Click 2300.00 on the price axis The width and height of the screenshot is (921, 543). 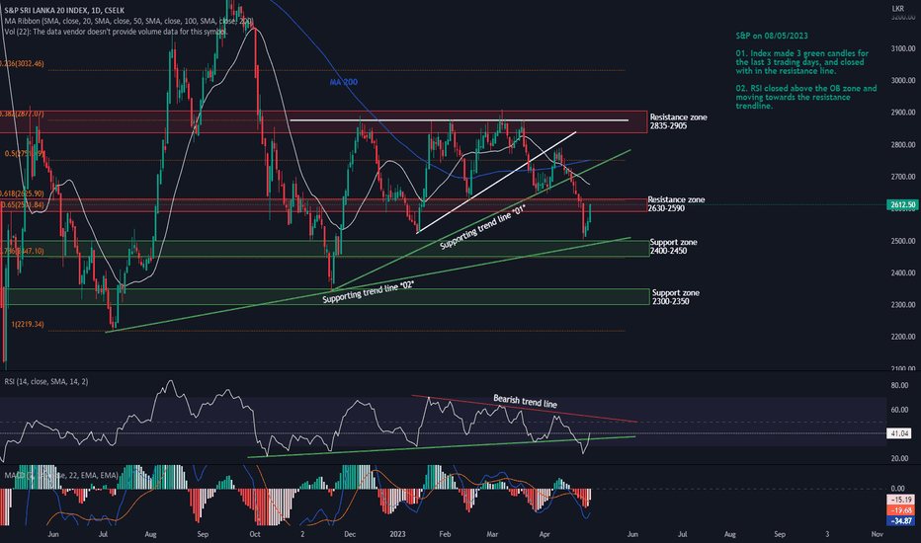903,305
